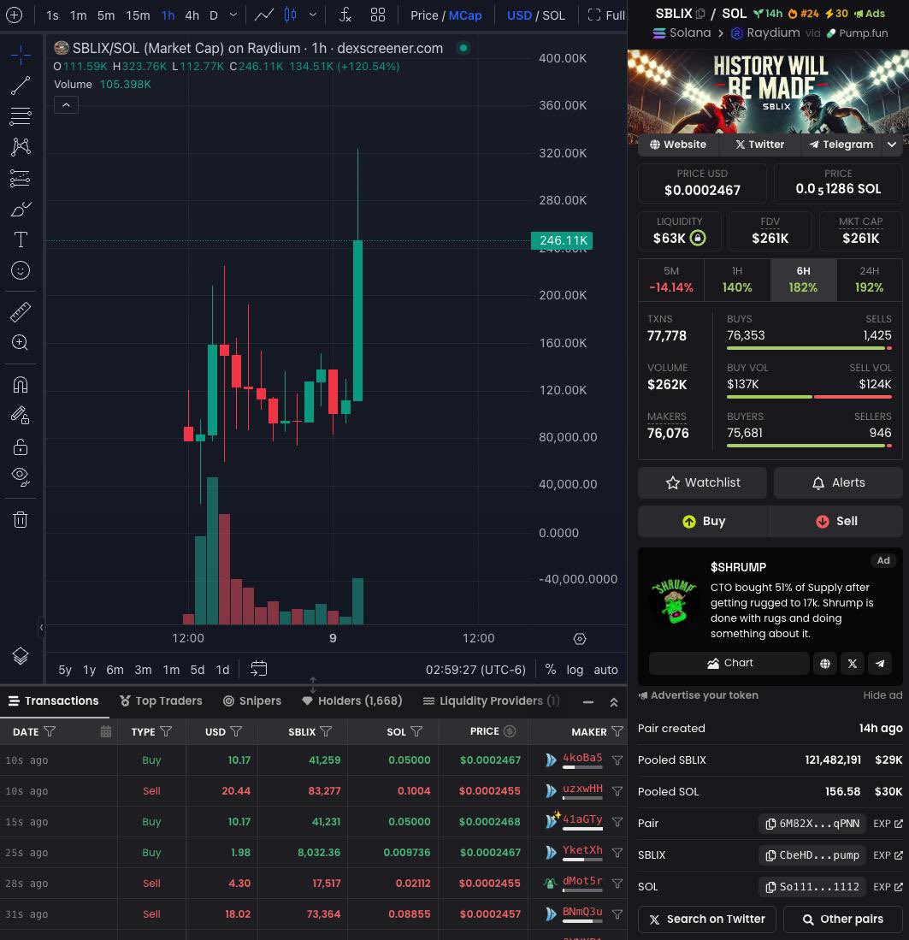Open chart settings gear on time axis
The height and width of the screenshot is (940, 909).
click(580, 639)
